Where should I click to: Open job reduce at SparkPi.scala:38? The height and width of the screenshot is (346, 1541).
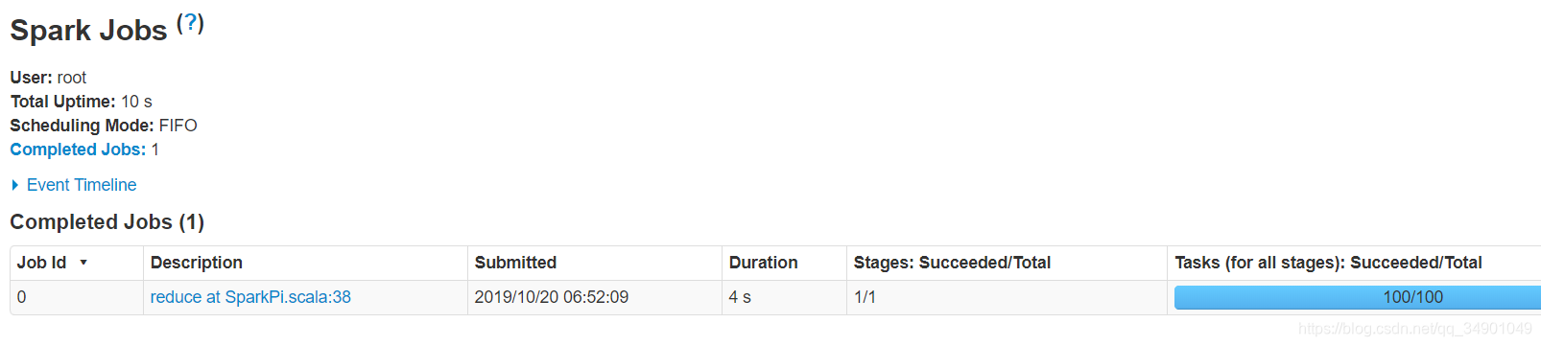point(250,297)
